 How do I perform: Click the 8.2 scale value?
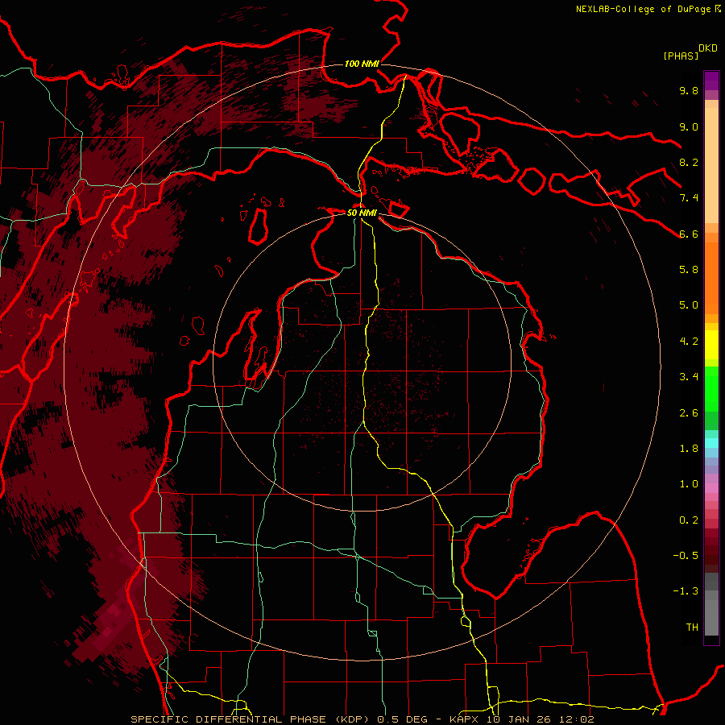click(689, 162)
